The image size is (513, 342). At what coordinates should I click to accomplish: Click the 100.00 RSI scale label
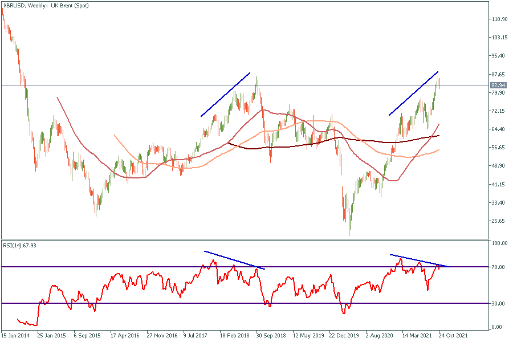coord(499,243)
